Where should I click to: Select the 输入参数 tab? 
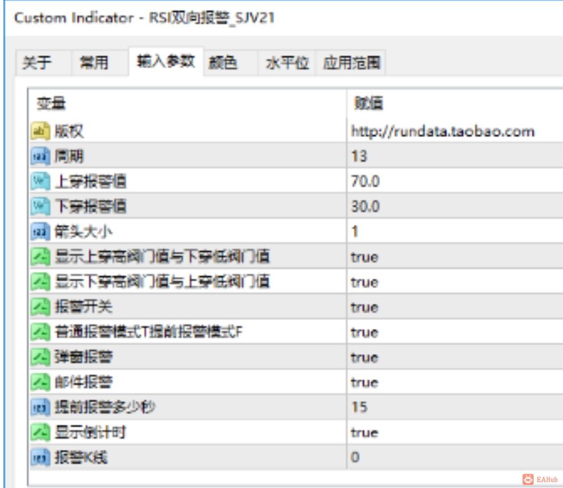[x=166, y=62]
